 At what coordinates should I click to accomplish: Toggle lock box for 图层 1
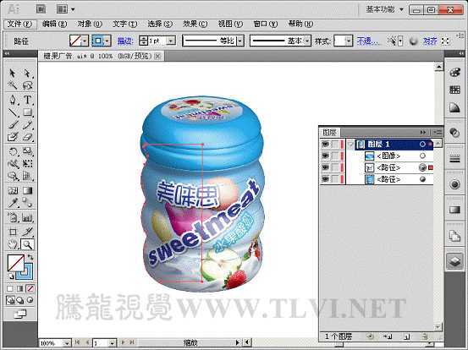pyautogui.click(x=335, y=145)
